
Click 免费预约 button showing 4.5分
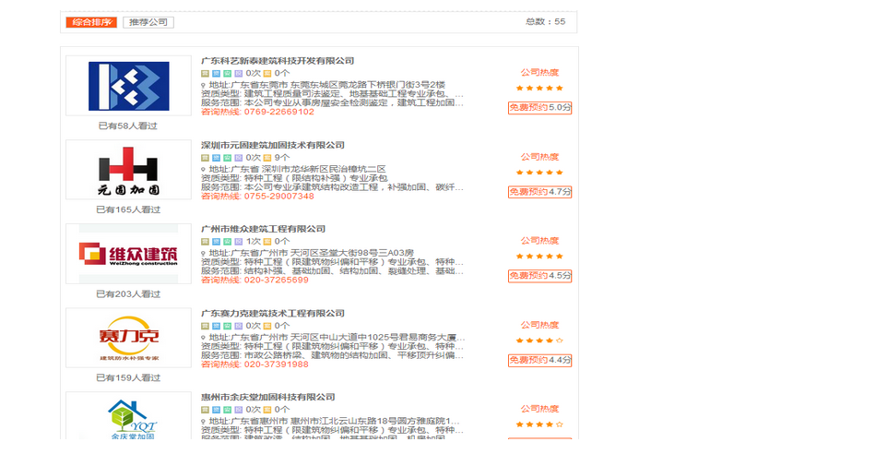[539, 276]
